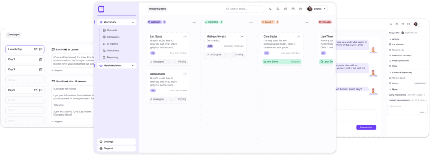
Task: Expand the Aaron Adams card chevron
Action: [x=185, y=74]
